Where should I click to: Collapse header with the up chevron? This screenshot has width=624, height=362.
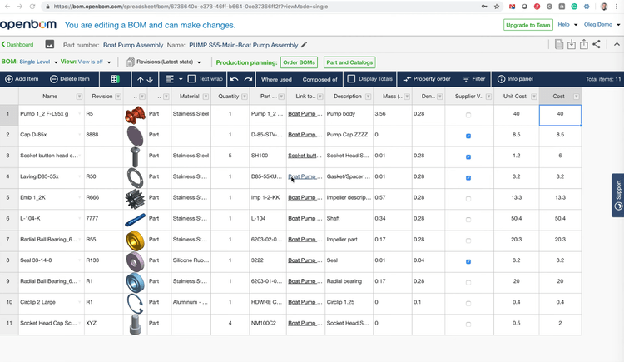617,44
